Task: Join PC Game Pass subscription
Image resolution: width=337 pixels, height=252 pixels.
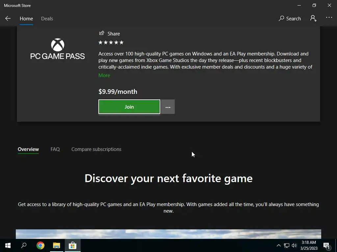Action: (x=129, y=107)
